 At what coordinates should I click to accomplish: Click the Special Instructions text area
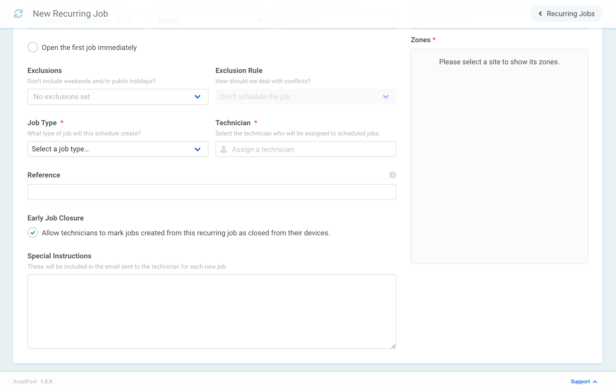[x=212, y=312]
